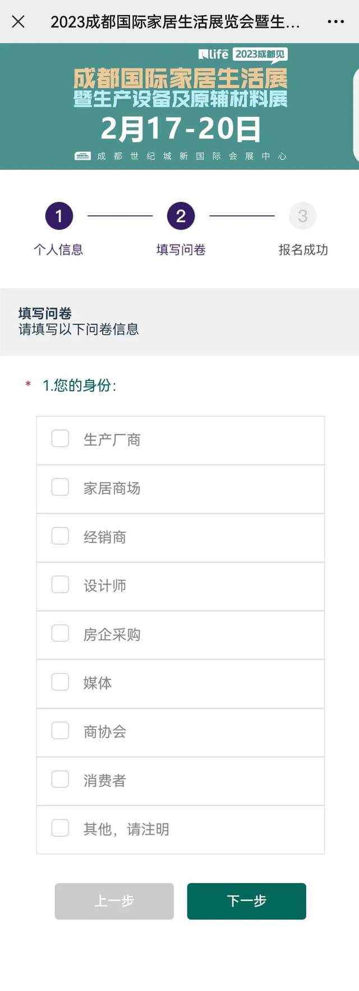The height and width of the screenshot is (991, 359).
Task: Open the three-dot more options menu
Action: 335,22
